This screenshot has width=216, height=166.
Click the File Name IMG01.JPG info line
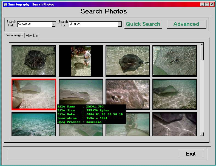coord(80,107)
